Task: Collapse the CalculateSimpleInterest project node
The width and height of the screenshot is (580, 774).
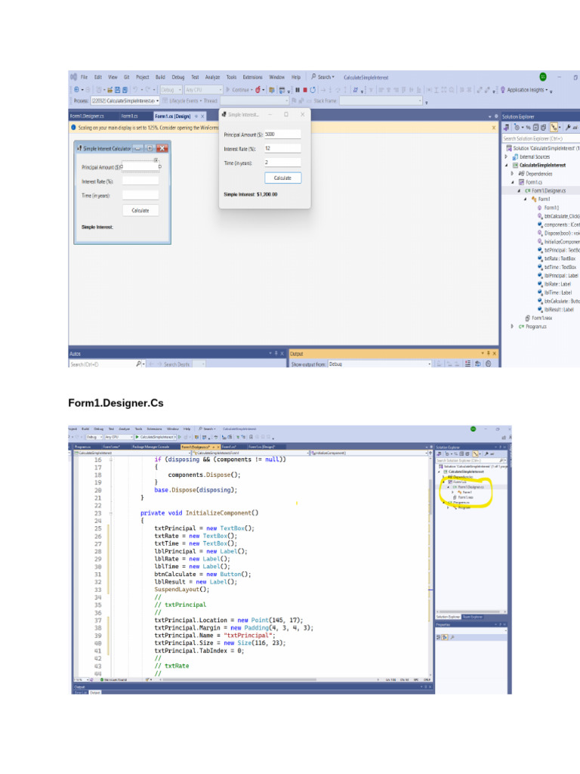Action: tap(507, 164)
